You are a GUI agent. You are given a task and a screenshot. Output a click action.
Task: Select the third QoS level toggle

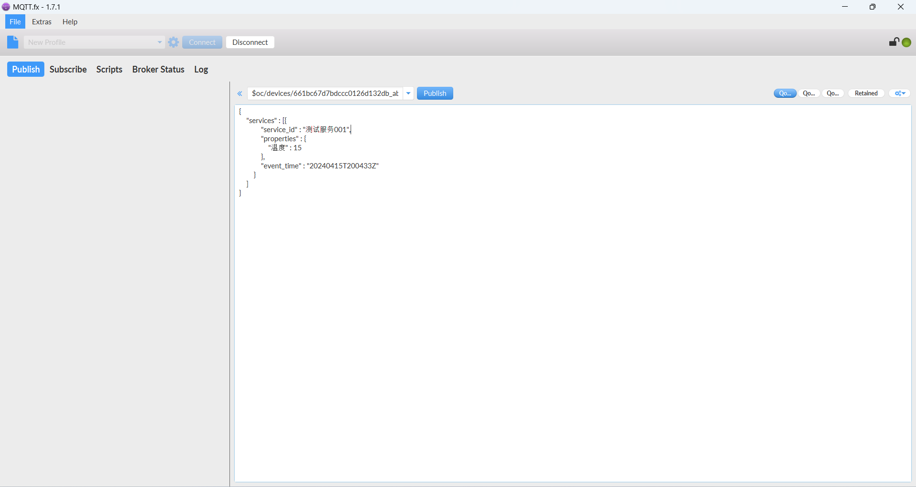tap(833, 93)
